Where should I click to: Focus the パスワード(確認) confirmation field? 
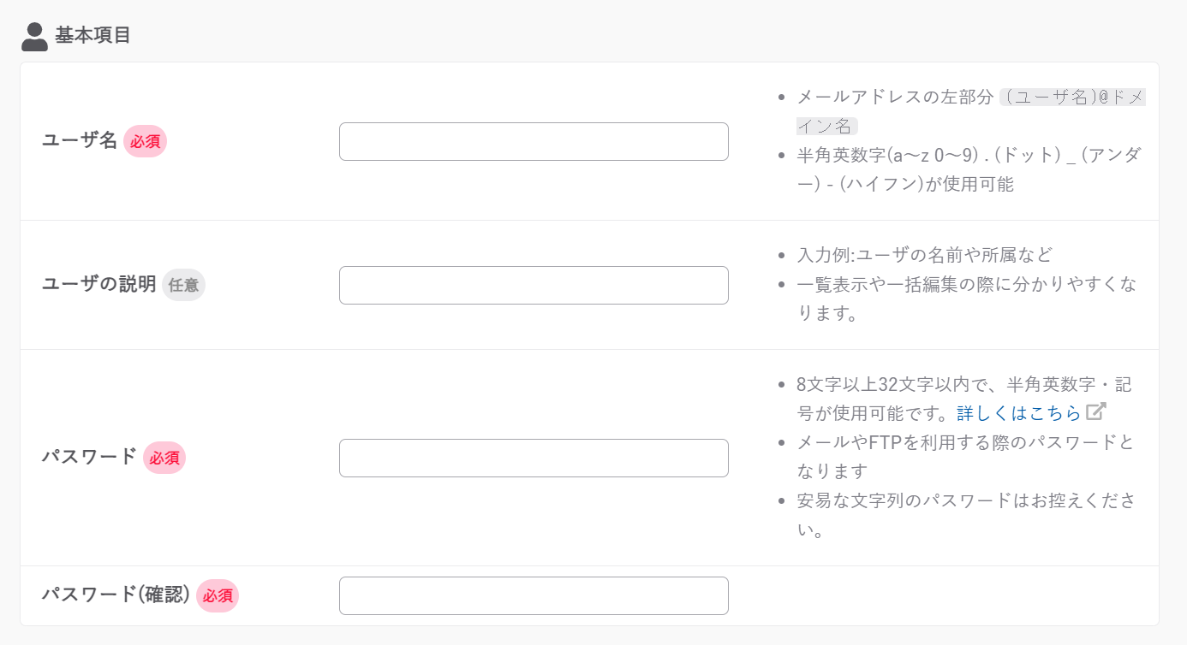[534, 595]
